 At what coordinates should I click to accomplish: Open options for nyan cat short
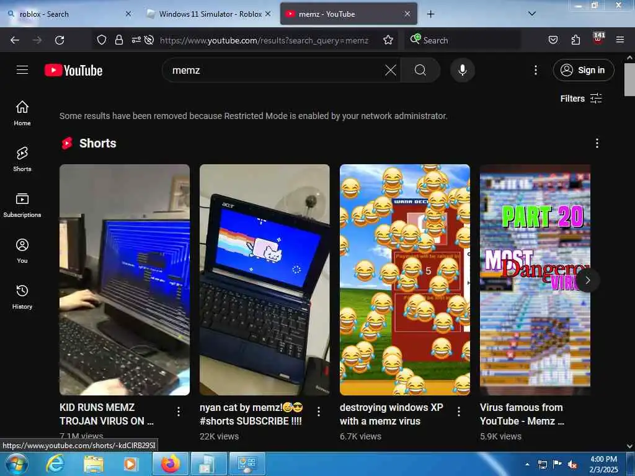319,412
